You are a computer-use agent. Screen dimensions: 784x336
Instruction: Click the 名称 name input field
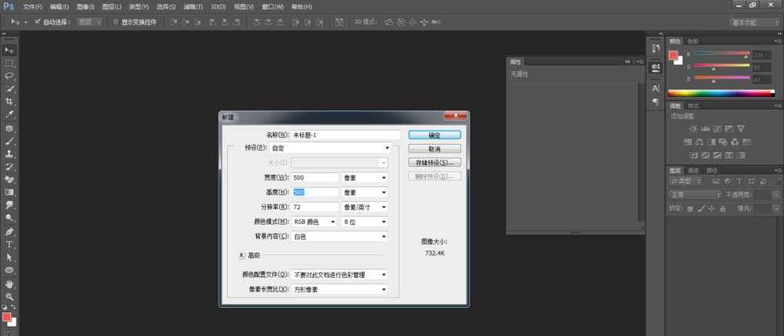coord(346,135)
